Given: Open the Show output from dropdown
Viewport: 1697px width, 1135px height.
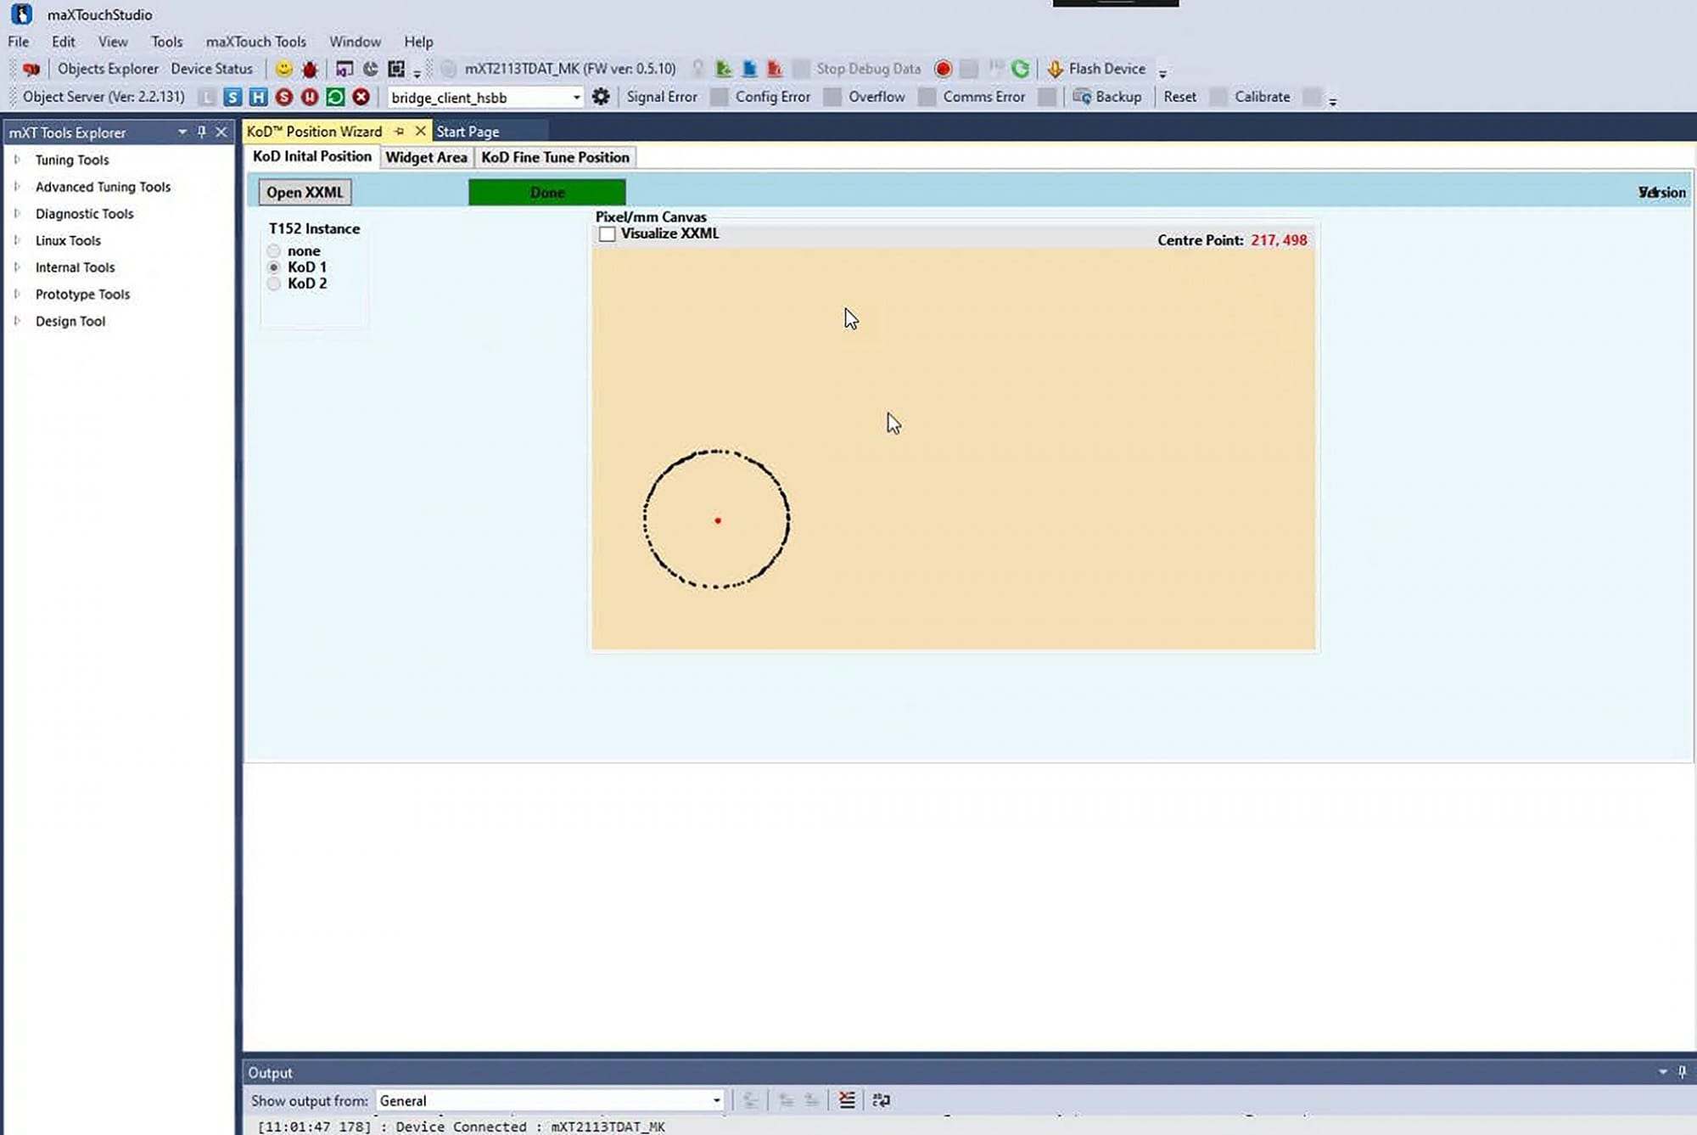Looking at the screenshot, I should pos(716,1101).
